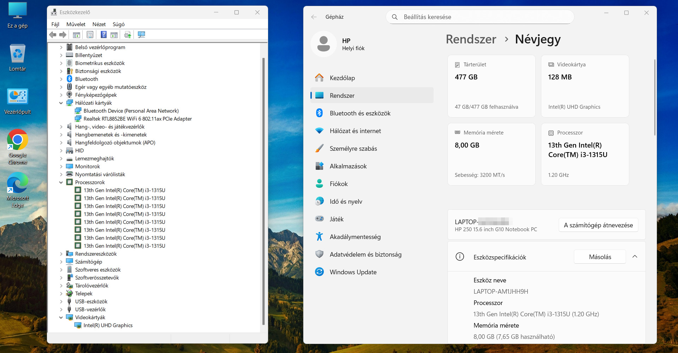
Task: Open Idő és nyelv settings
Action: click(372, 201)
